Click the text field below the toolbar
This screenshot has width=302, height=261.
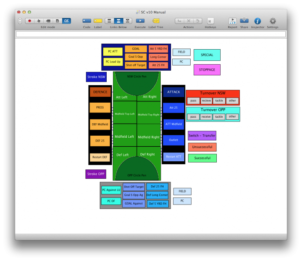point(151,34)
